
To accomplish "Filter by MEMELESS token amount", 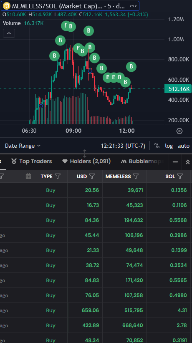I will pos(136,176).
